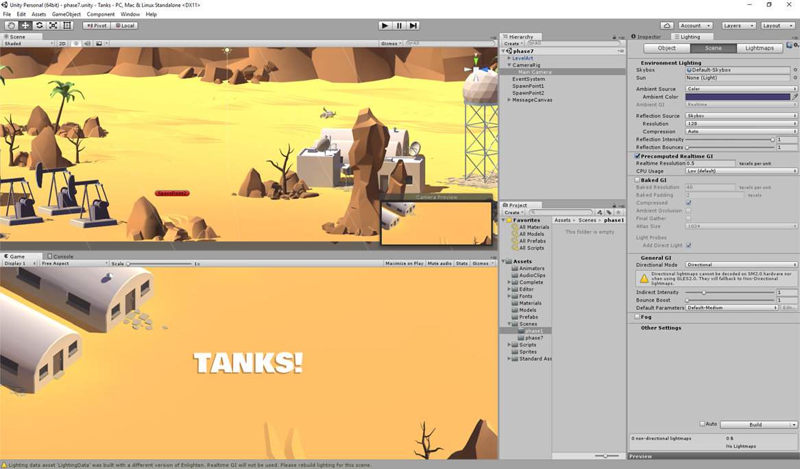Expand the MessageCanvas hierarchy item

(509, 100)
